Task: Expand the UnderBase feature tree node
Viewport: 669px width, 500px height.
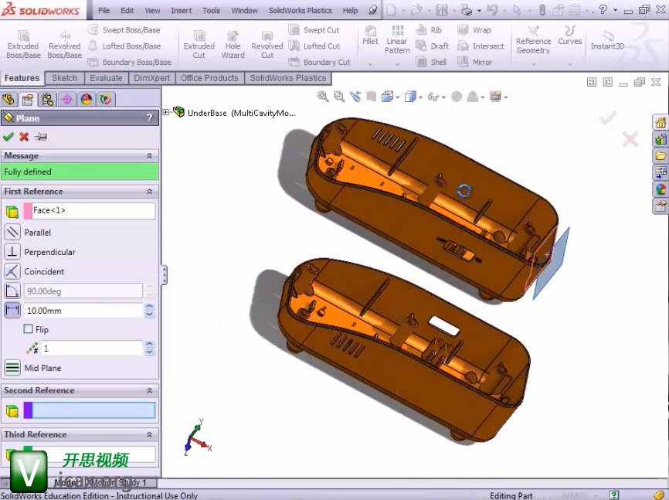Action: (x=166, y=112)
